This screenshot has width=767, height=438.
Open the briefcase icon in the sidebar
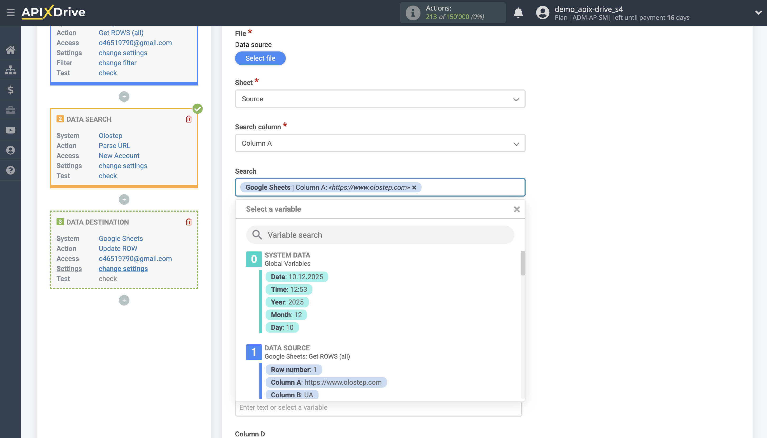coord(11,110)
